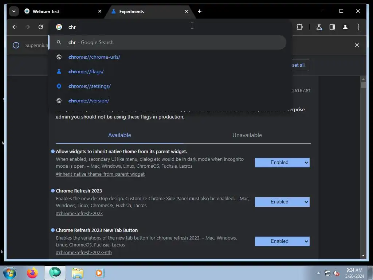This screenshot has height=280, width=373.
Task: Switch to the Experiments tab
Action: point(150,11)
